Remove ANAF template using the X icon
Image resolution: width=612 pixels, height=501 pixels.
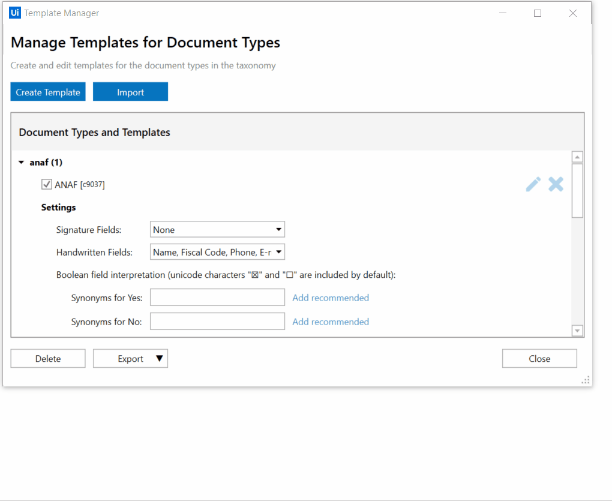coord(556,184)
